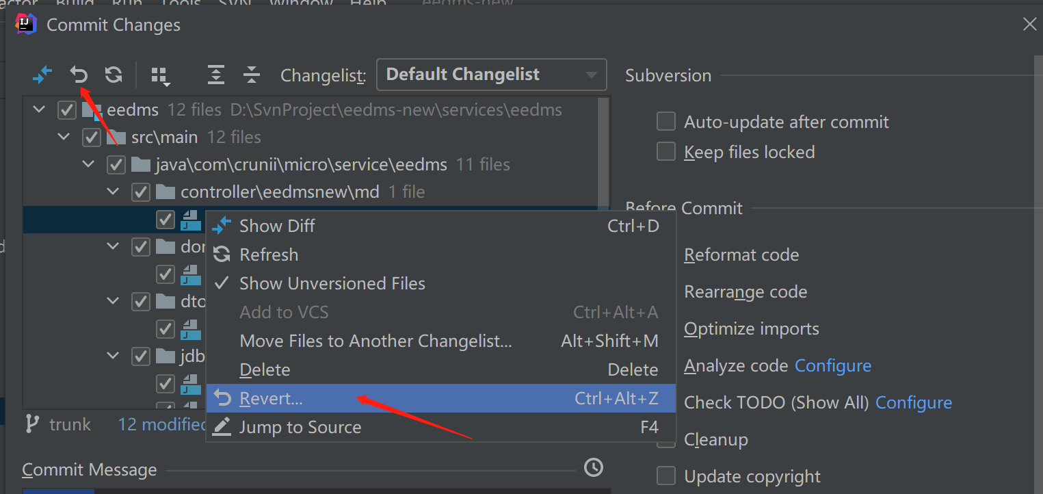Viewport: 1043px width, 494px height.
Task: Click the Cleanup option label
Action: click(x=716, y=439)
